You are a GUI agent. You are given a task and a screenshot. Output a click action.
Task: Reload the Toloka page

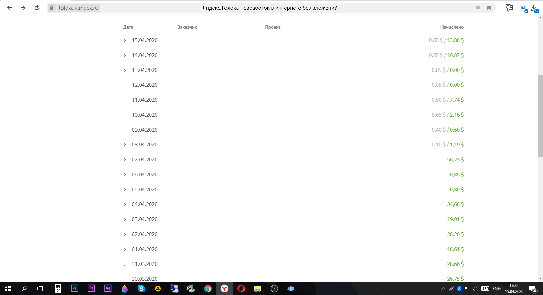[37, 8]
